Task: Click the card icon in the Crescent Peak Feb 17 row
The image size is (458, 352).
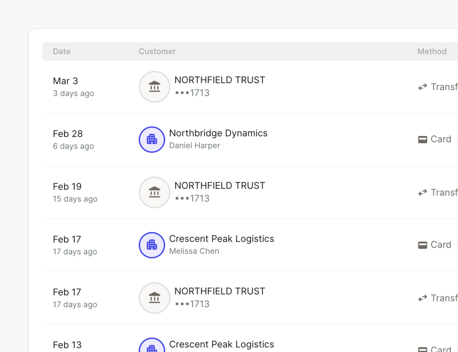Action: point(423,245)
